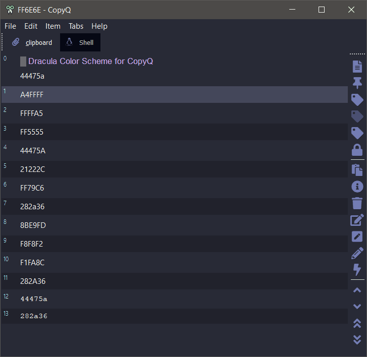
Task: Select item 7 '282a36'
Action: pos(175,206)
